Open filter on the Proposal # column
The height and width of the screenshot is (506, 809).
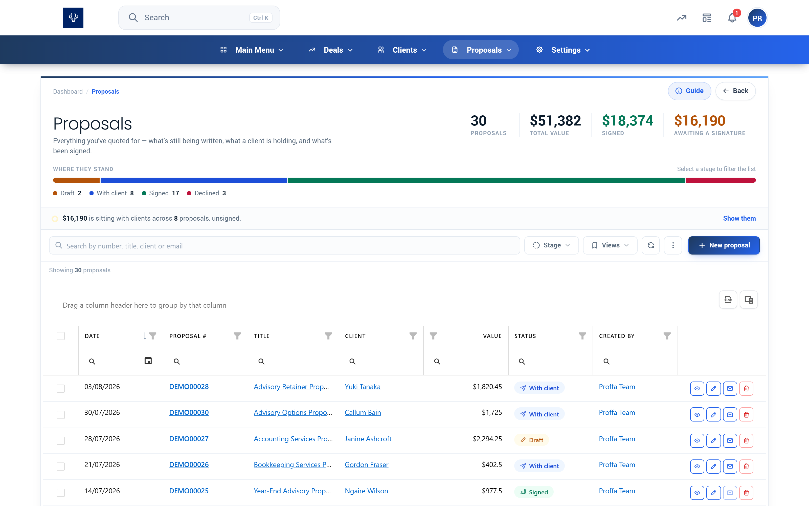pyautogui.click(x=237, y=336)
